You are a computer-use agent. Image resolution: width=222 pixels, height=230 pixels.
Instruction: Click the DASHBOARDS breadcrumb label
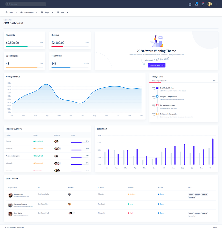[8, 19]
